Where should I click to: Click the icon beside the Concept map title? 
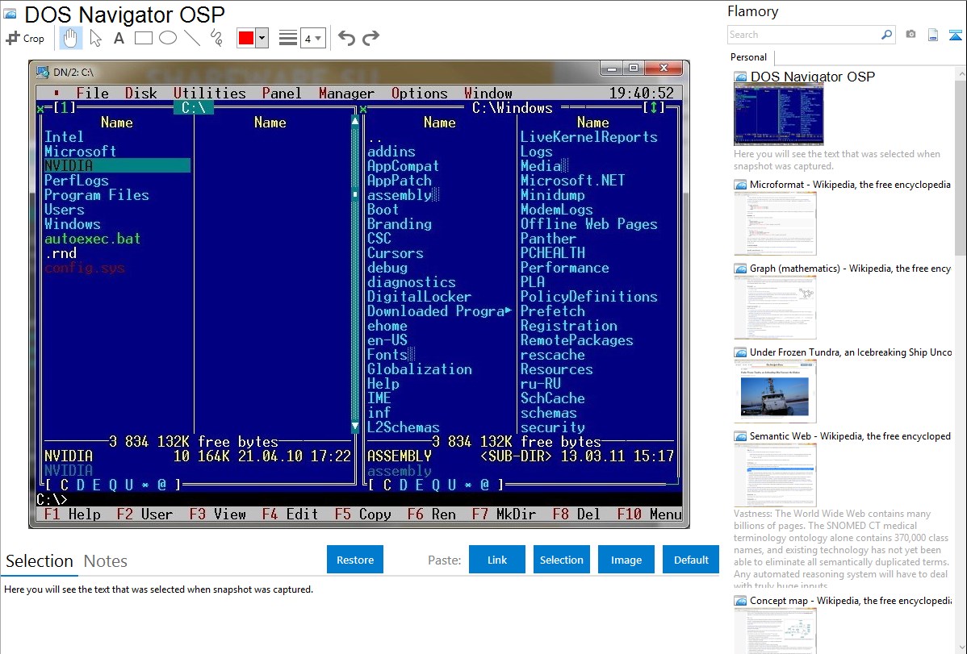740,601
